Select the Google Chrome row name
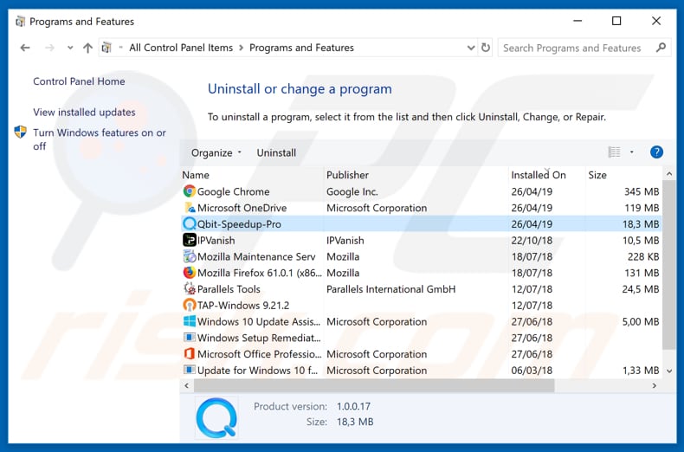Screen dimensions: 684x452 tap(234, 191)
